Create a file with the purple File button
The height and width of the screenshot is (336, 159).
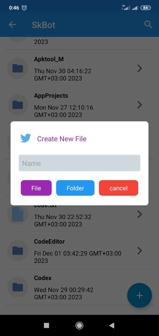click(x=36, y=188)
